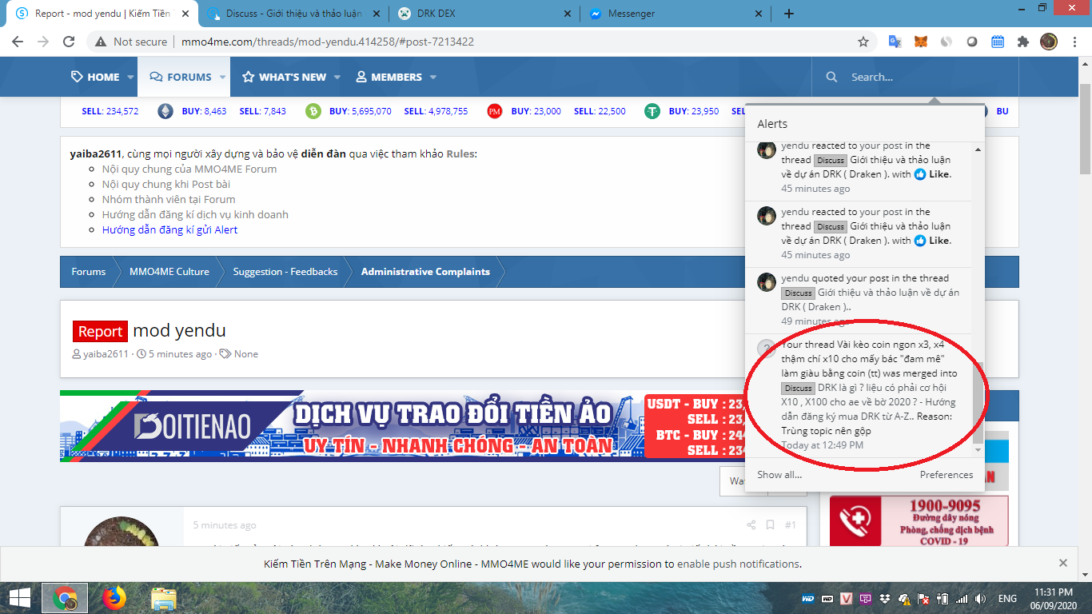Screen dimensions: 1092x614
Task: Open thread author yaiba2611 profile link
Action: point(106,354)
